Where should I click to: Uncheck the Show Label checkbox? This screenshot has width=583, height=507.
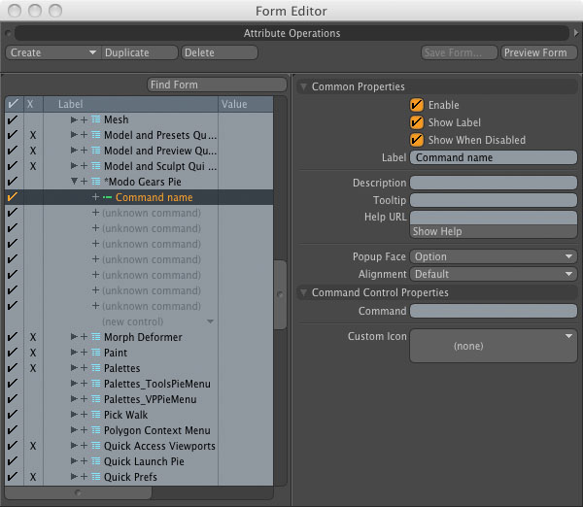tap(417, 122)
